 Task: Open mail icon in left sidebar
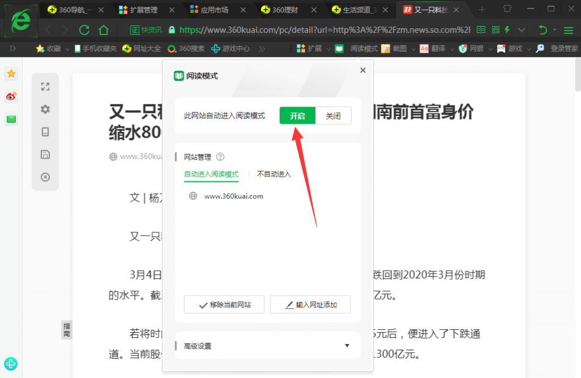(x=11, y=119)
